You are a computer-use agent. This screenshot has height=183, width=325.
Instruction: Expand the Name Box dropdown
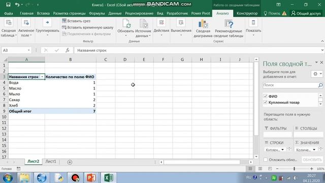(28, 50)
